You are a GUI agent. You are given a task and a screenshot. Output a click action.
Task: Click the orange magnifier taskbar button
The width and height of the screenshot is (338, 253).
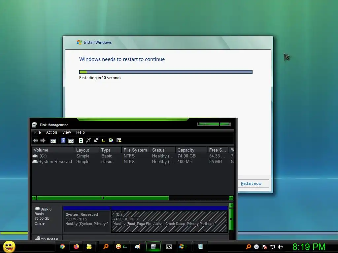point(106,246)
